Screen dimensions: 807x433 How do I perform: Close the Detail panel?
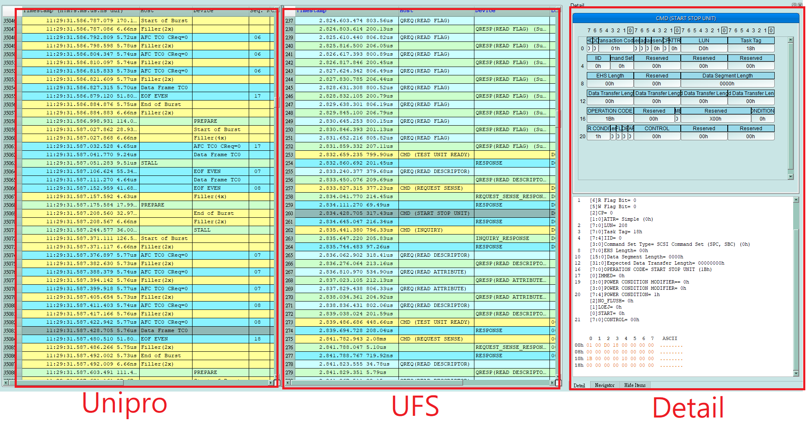[x=799, y=5]
